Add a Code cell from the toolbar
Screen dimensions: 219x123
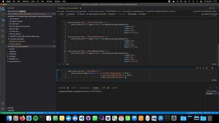(61, 14)
